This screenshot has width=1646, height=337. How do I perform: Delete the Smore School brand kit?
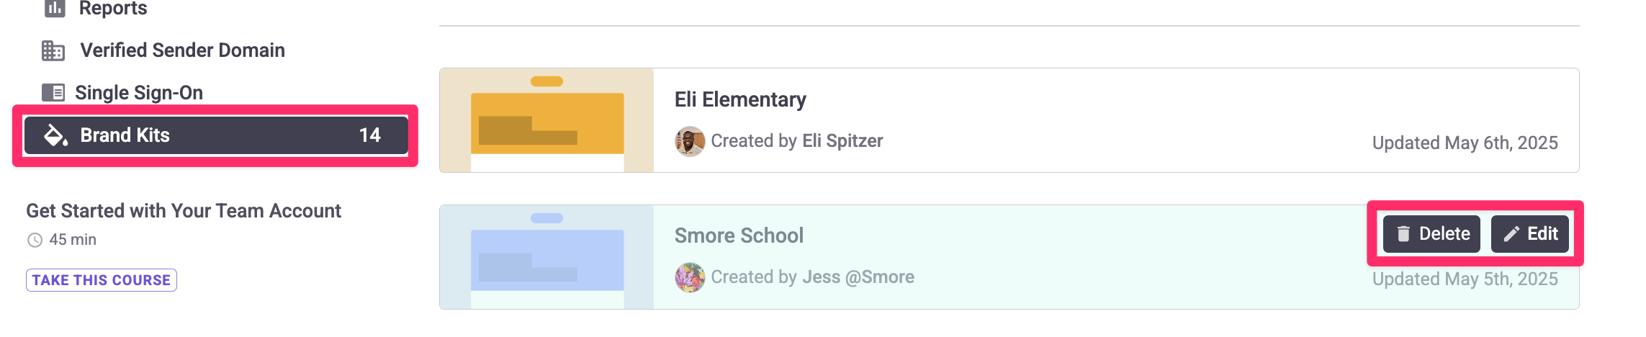(1431, 234)
